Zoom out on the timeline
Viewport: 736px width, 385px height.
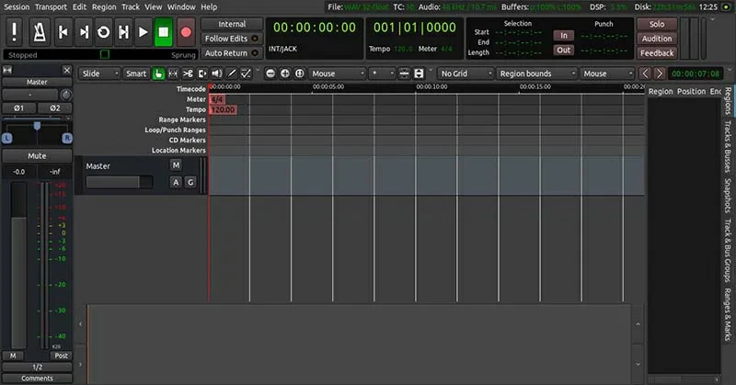tap(270, 74)
